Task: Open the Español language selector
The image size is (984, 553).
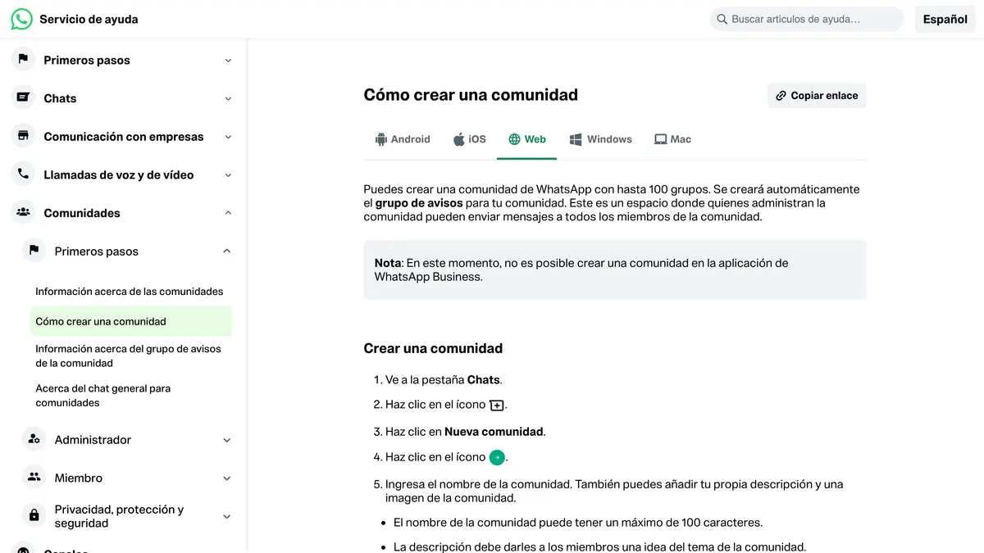Action: (x=945, y=19)
